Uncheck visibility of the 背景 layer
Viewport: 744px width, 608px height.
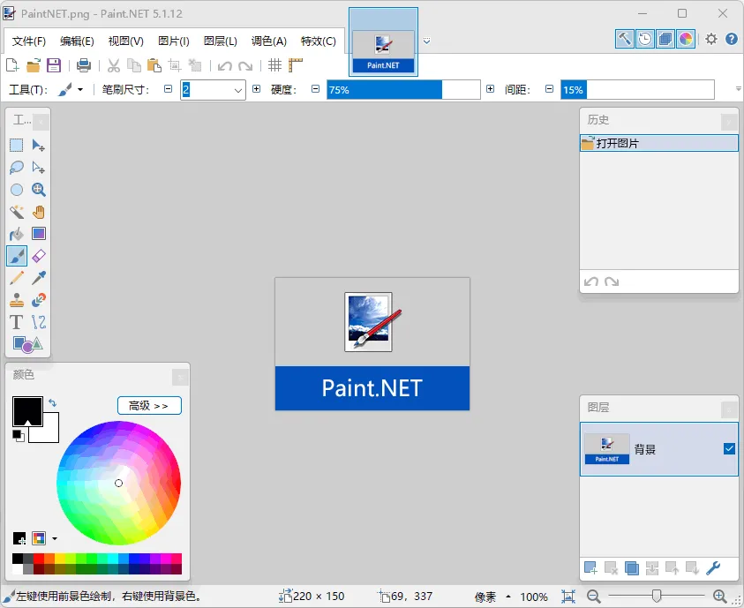[x=729, y=448]
